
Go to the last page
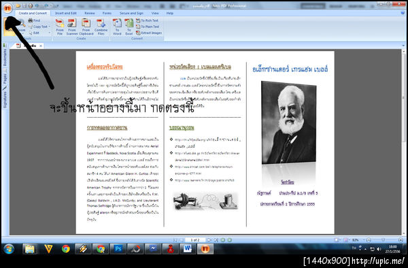(x=216, y=240)
